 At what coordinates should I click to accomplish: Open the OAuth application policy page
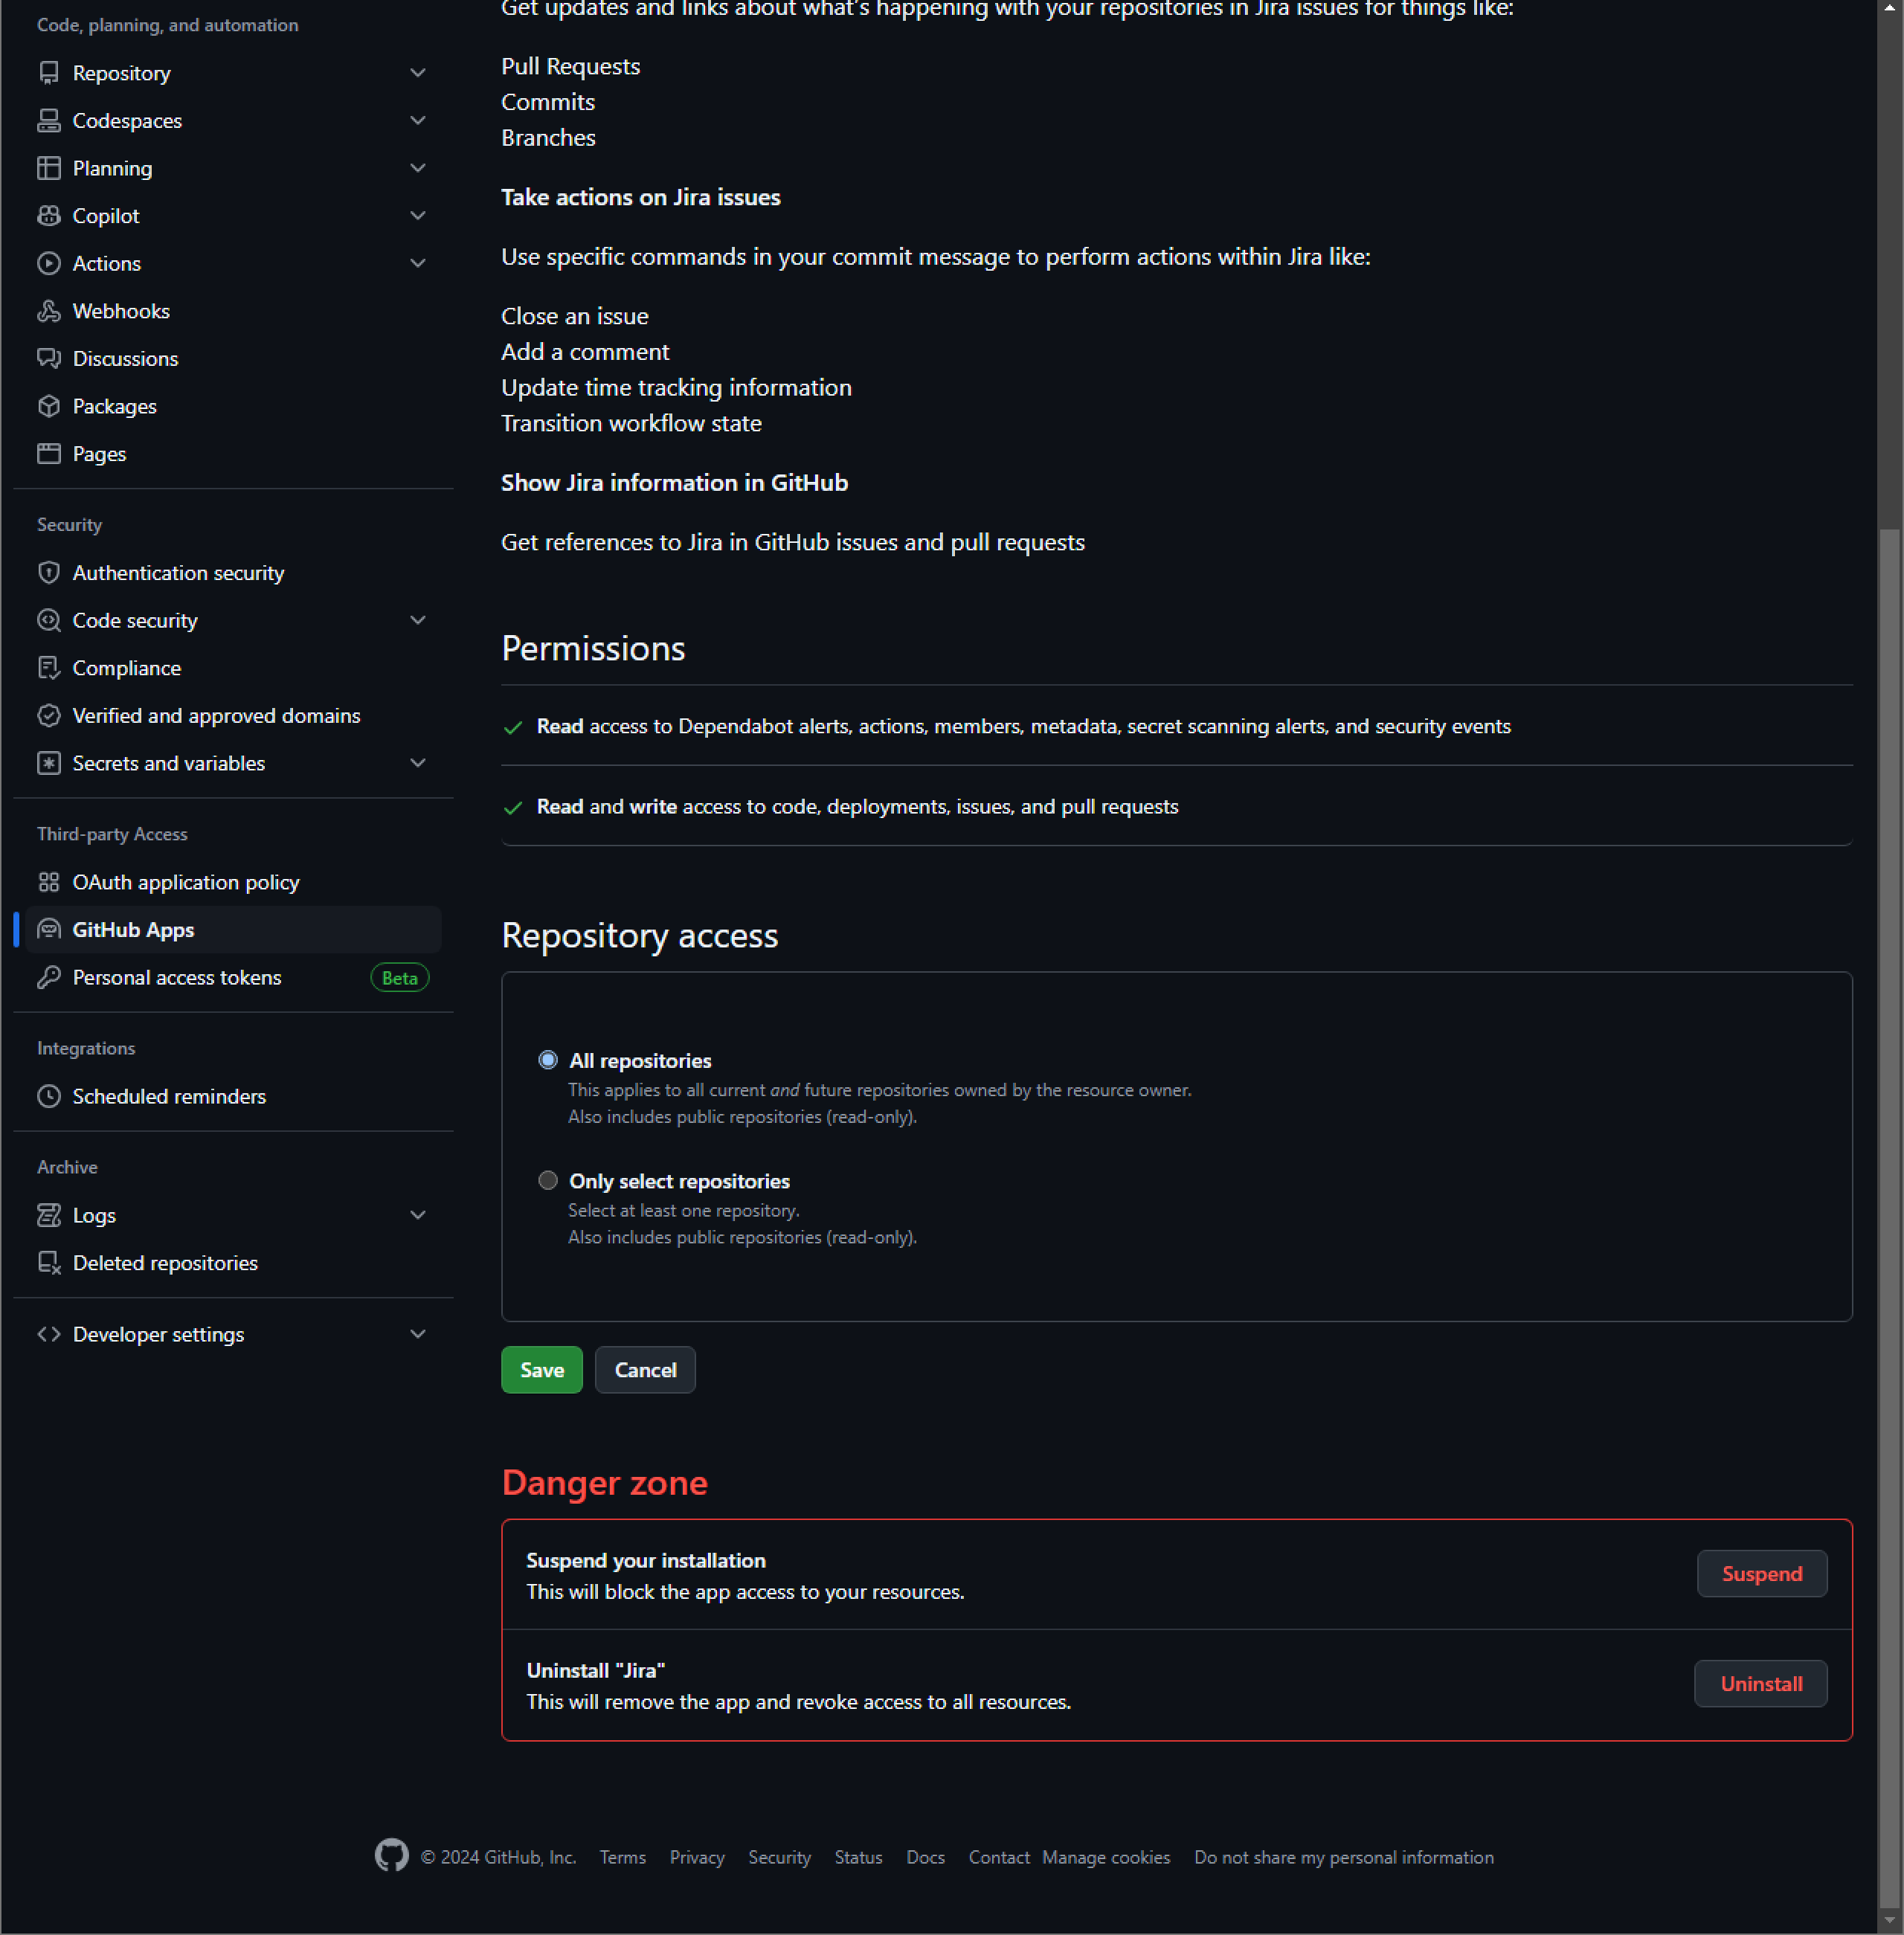pyautogui.click(x=185, y=882)
